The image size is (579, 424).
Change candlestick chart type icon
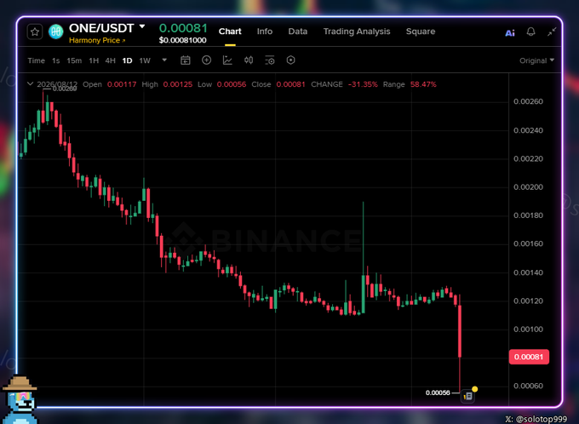click(x=249, y=60)
